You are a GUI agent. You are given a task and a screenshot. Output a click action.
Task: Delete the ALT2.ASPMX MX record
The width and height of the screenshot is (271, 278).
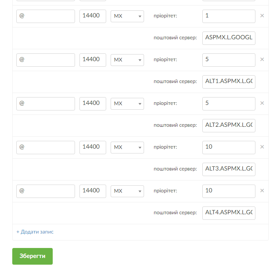(262, 103)
